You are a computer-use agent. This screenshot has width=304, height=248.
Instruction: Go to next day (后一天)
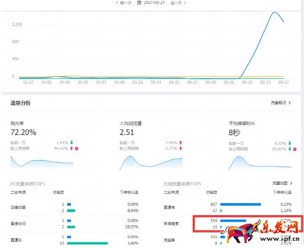[x=178, y=3]
